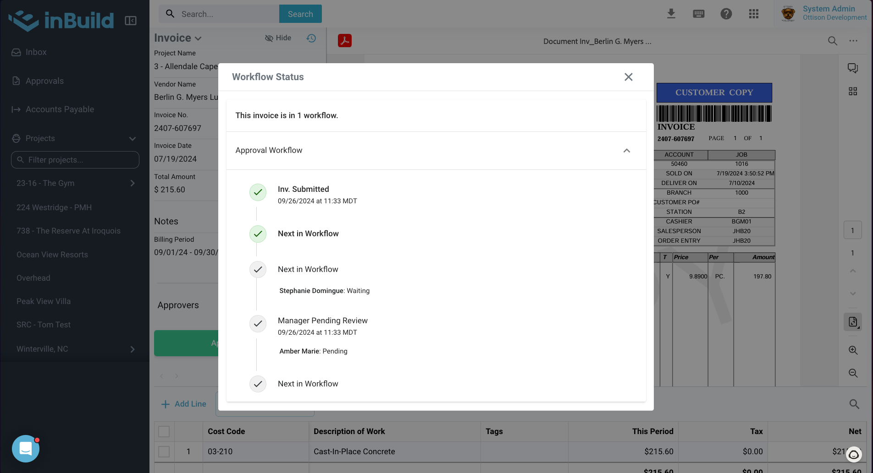Open the help question mark icon
The height and width of the screenshot is (473, 873).
pyautogui.click(x=726, y=14)
